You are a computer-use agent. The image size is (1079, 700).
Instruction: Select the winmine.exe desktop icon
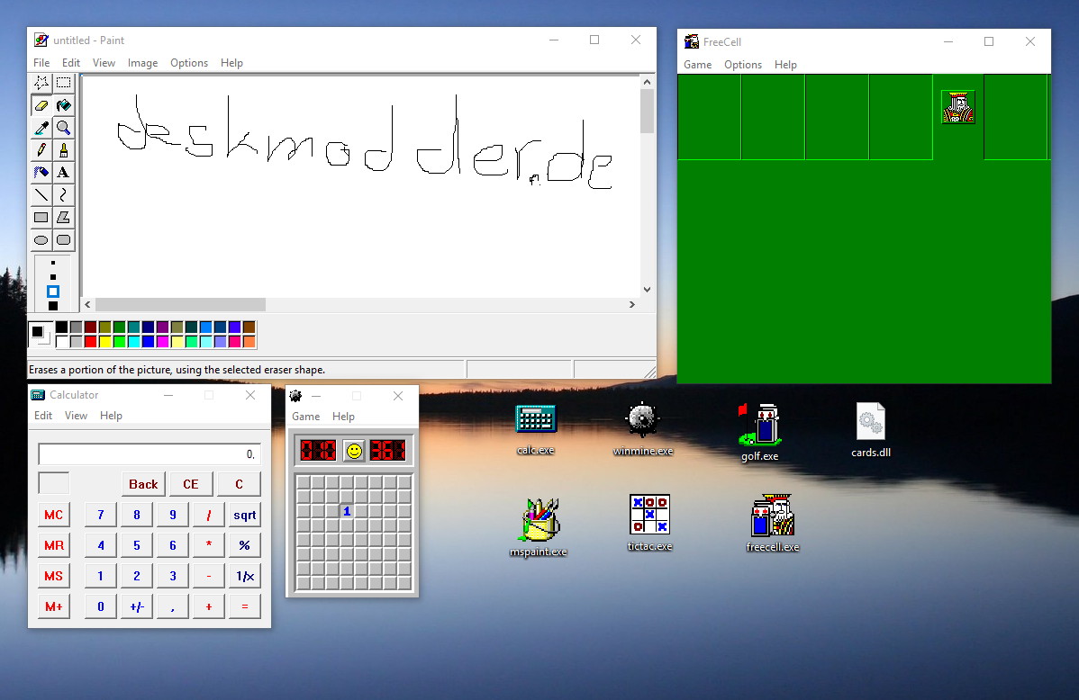click(x=643, y=428)
